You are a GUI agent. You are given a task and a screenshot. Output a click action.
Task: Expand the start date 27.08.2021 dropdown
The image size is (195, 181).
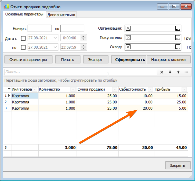click(x=55, y=38)
